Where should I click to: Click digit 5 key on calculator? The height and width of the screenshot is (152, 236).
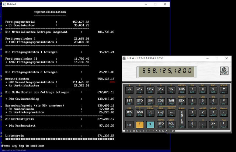point(203,102)
